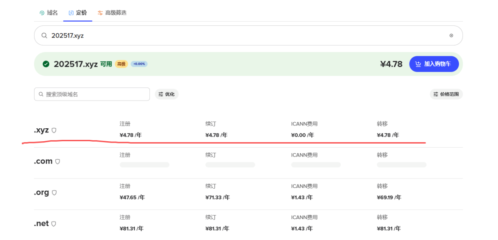
Task: Click the magnifier icon in the domain search bar
Action: pos(45,36)
